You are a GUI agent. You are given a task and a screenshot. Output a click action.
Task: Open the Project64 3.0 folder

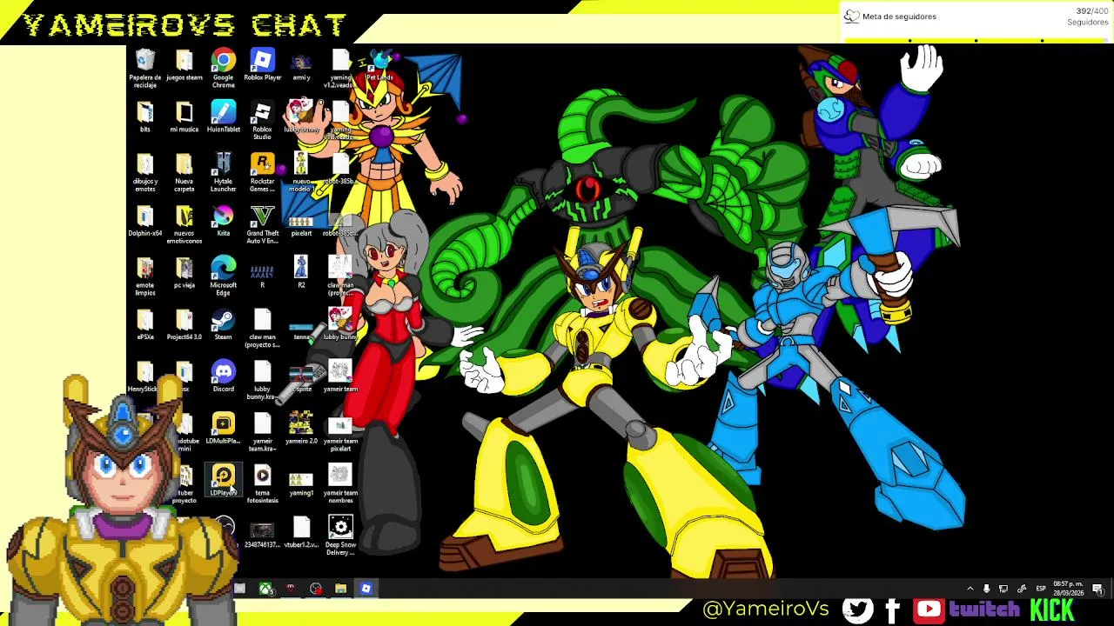coord(184,325)
